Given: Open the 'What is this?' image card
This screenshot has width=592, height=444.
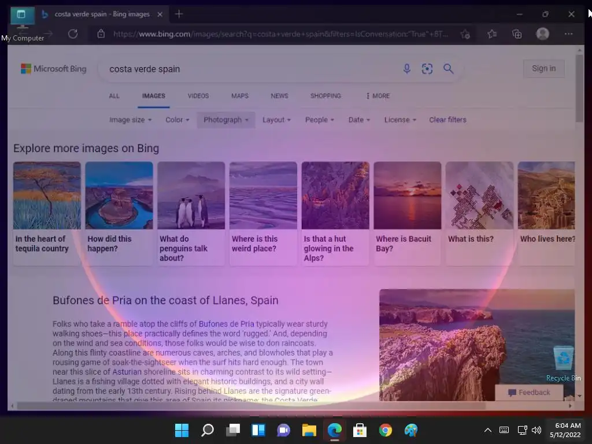Looking at the screenshot, I should 479,213.
